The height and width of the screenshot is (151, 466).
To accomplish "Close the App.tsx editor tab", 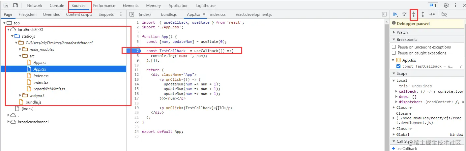I will [x=204, y=15].
